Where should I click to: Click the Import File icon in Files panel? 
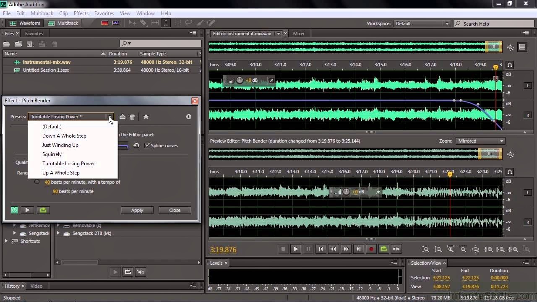coord(18,44)
